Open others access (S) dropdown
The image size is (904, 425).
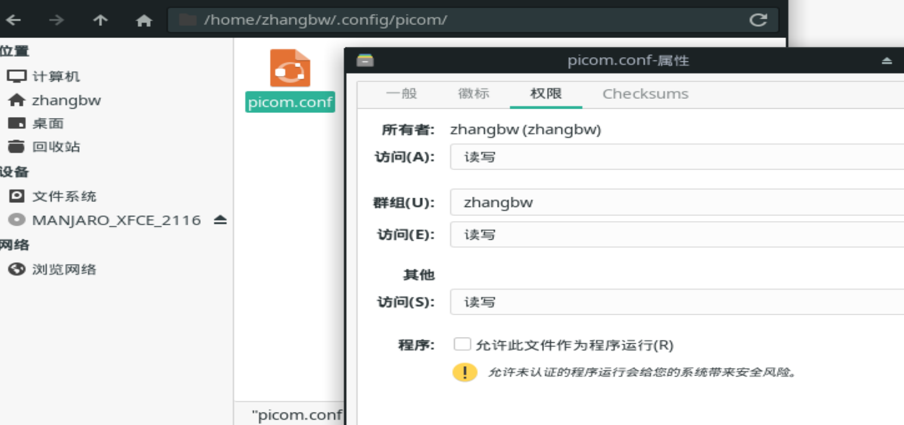click(677, 302)
